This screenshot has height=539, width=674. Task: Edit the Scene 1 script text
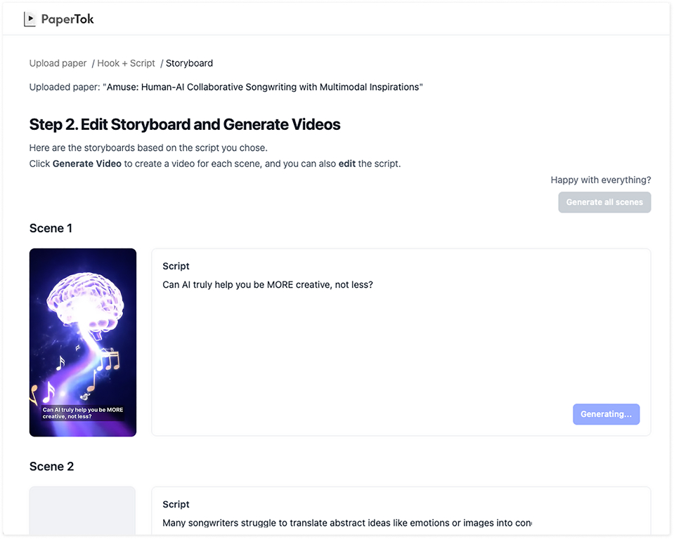pos(268,285)
